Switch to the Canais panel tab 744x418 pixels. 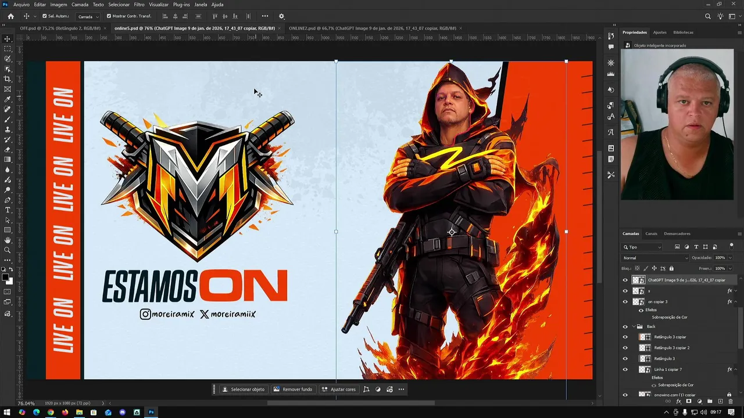tap(651, 233)
